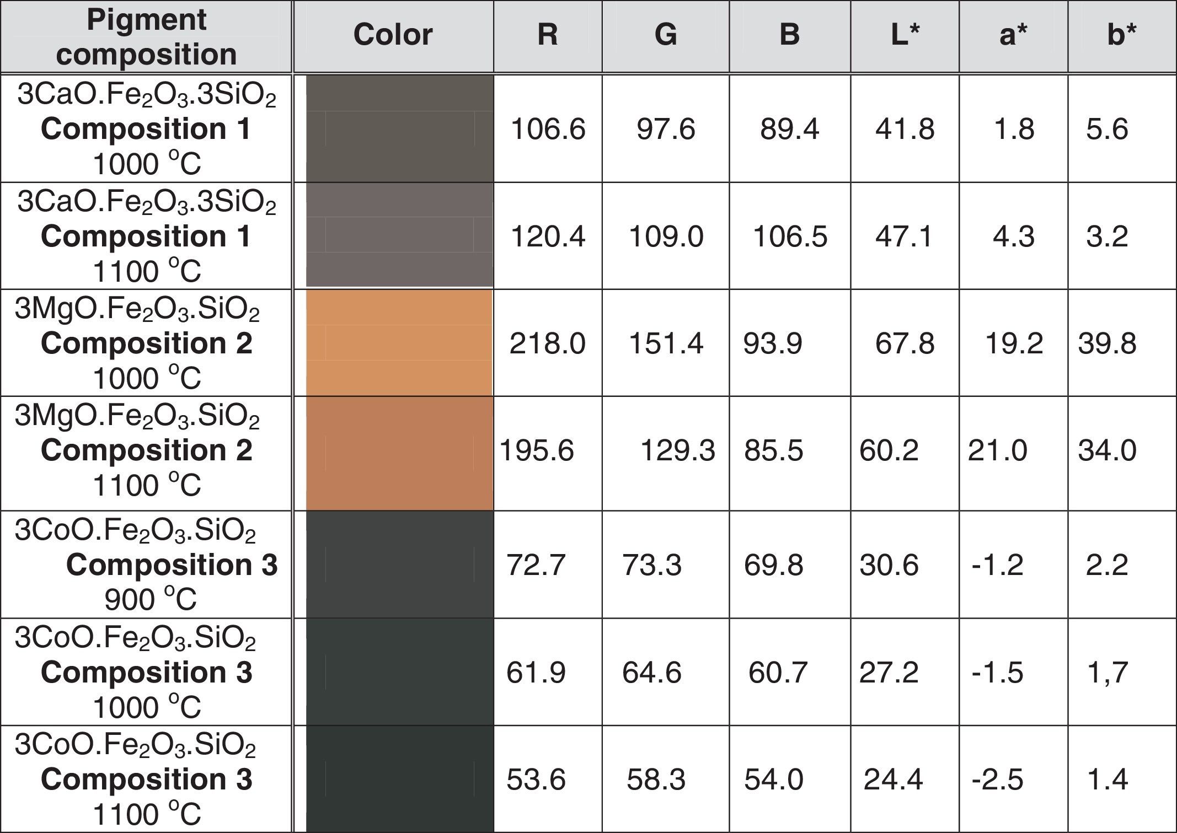Click the b* column header
This screenshot has width=1177, height=833.
[1121, 35]
